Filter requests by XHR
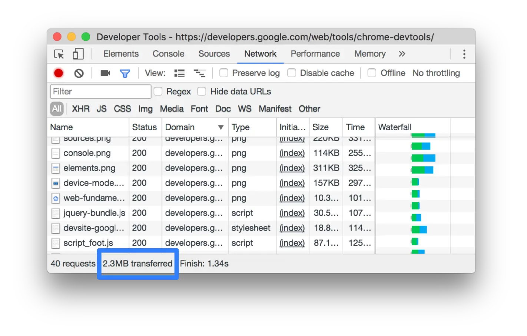Image resolution: width=527 pixels, height=336 pixels. [81, 109]
